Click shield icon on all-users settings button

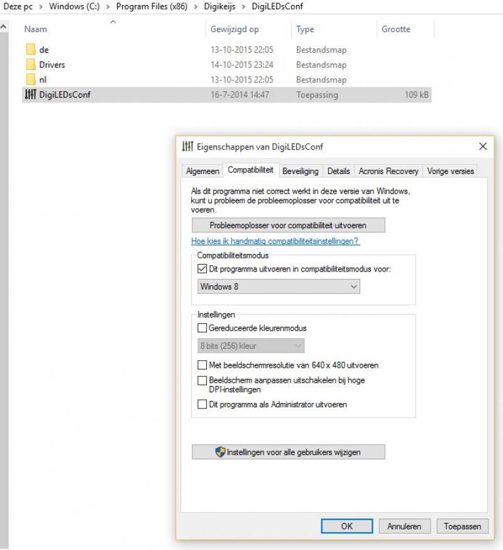click(220, 452)
